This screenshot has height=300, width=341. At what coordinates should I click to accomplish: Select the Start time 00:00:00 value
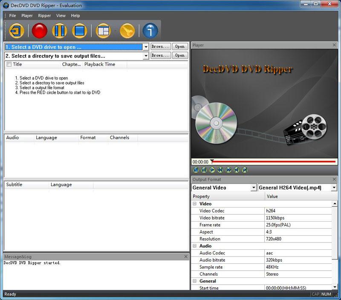(298, 288)
